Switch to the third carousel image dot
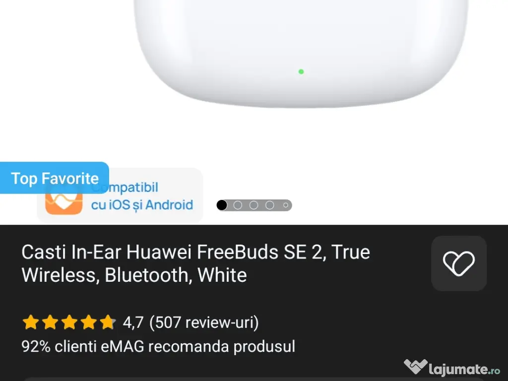Viewport: 508px width, 381px height. click(x=254, y=205)
